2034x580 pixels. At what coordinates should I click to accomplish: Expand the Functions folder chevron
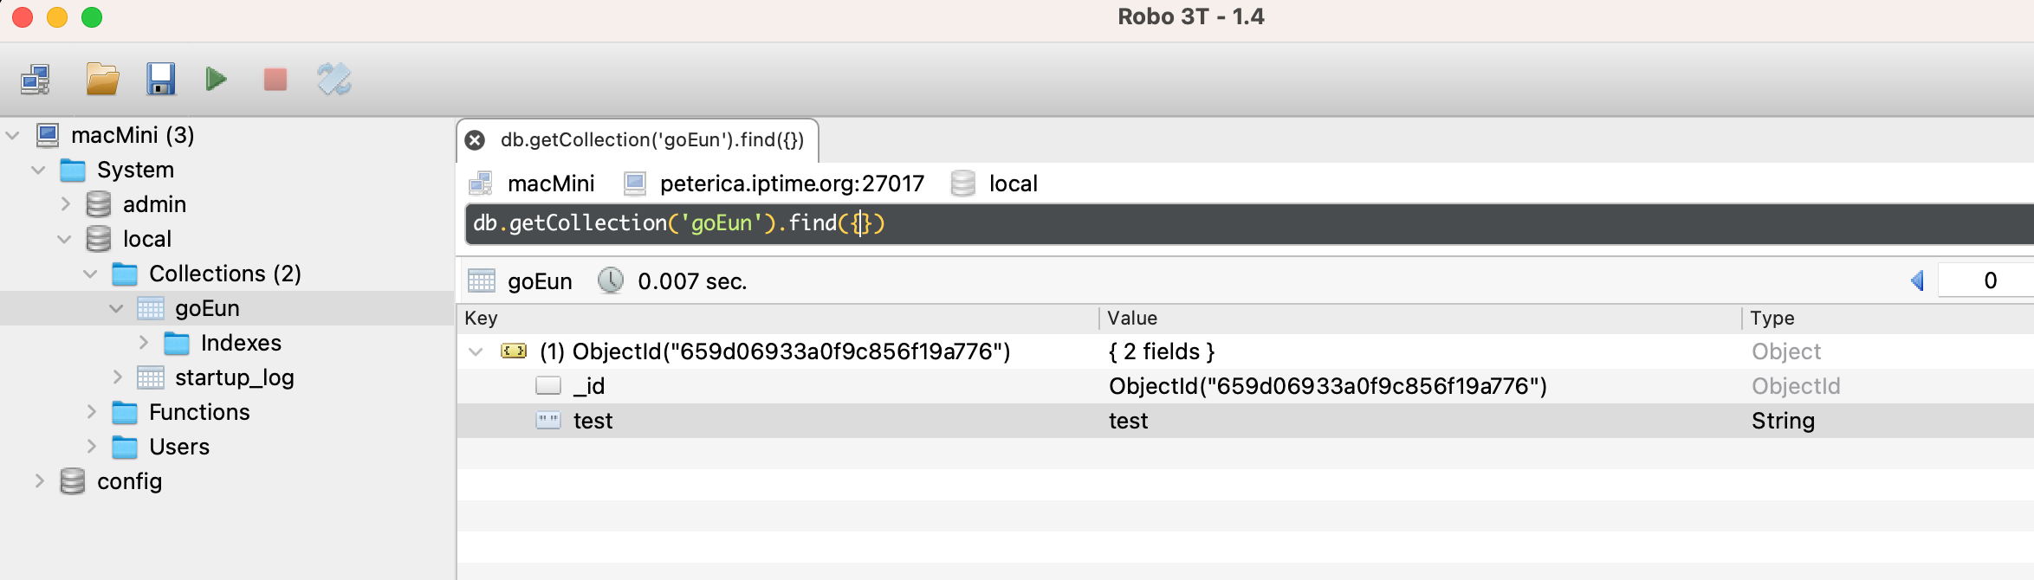[92, 412]
